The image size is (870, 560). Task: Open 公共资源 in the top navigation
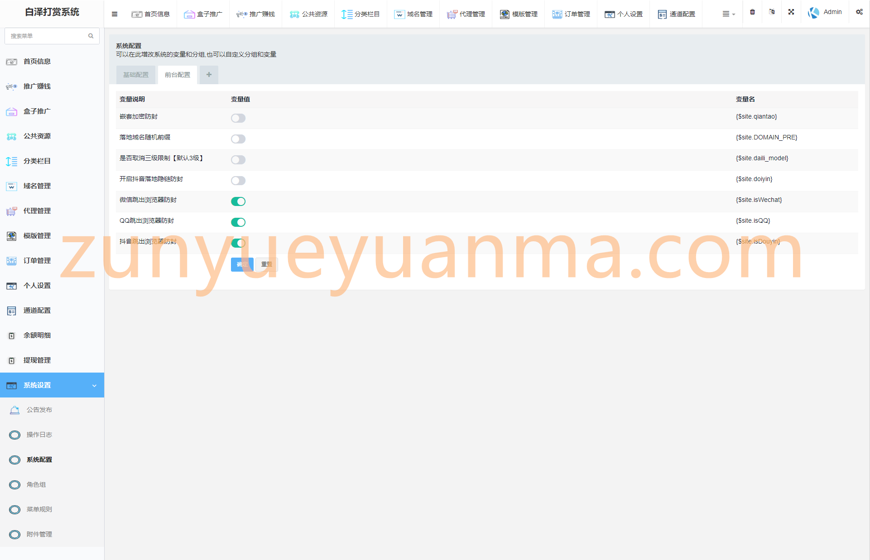tap(308, 14)
